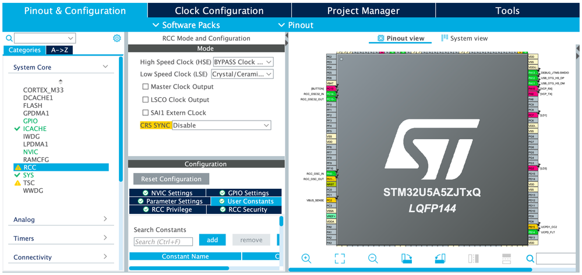The width and height of the screenshot is (582, 275).
Task: Rotate the chip counter-clockwise
Action: click(440, 258)
